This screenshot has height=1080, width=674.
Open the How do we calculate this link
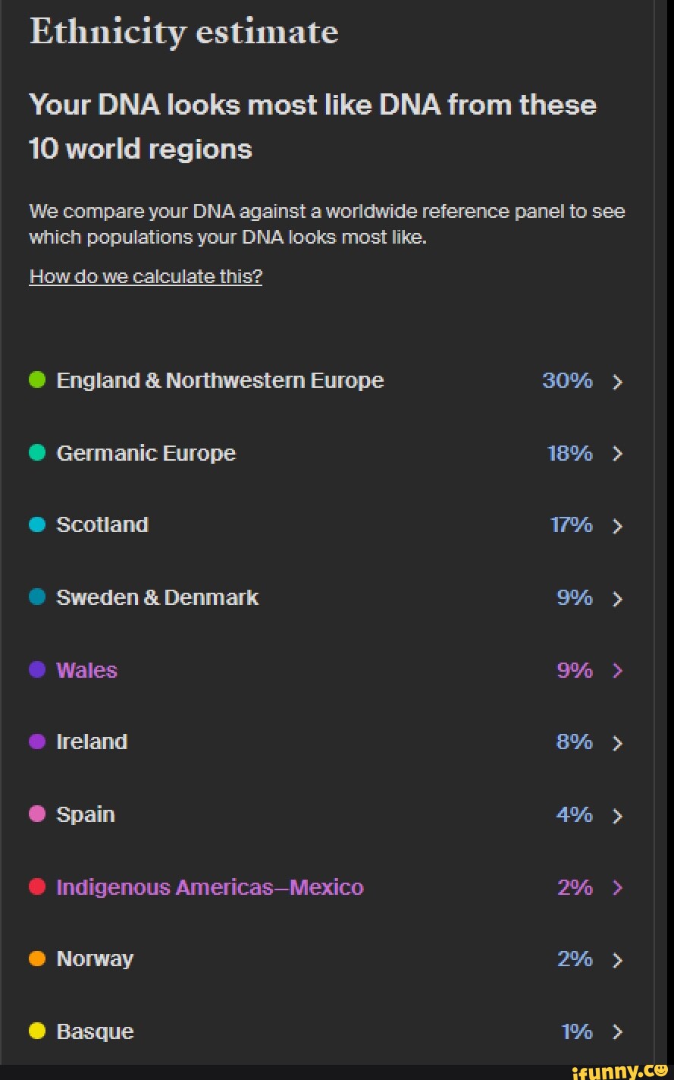click(x=145, y=276)
